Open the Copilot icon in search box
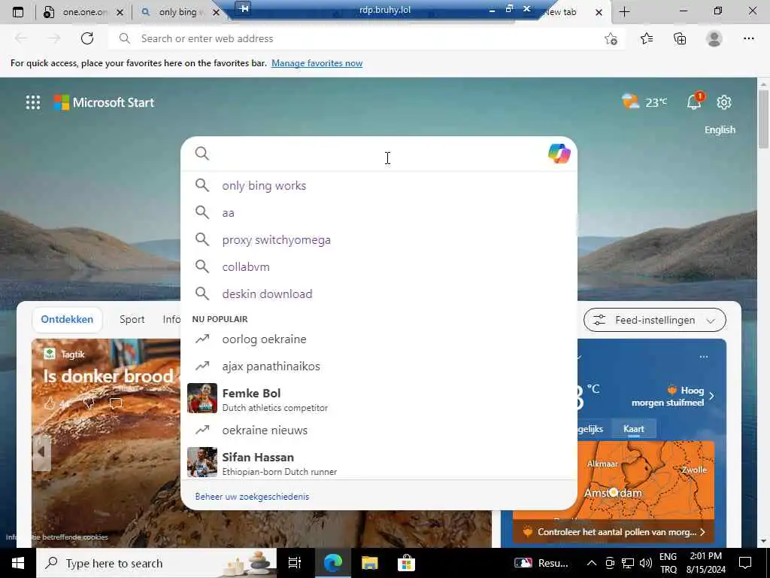Viewport: 770px width, 578px height. pos(559,154)
